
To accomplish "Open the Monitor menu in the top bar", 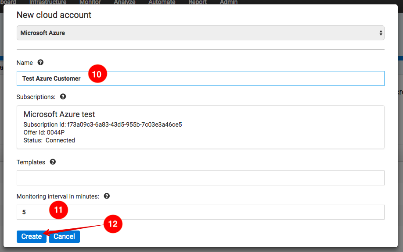I will pos(90,2).
